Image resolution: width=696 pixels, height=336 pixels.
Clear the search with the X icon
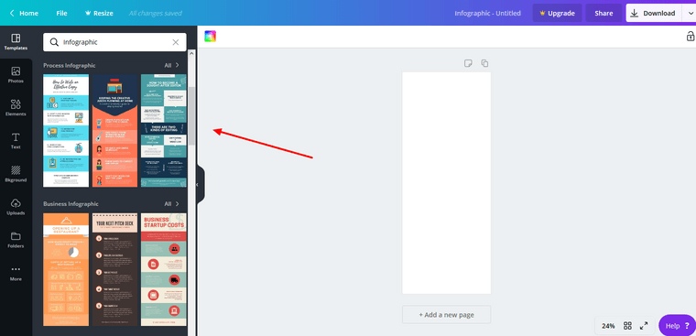coord(176,42)
